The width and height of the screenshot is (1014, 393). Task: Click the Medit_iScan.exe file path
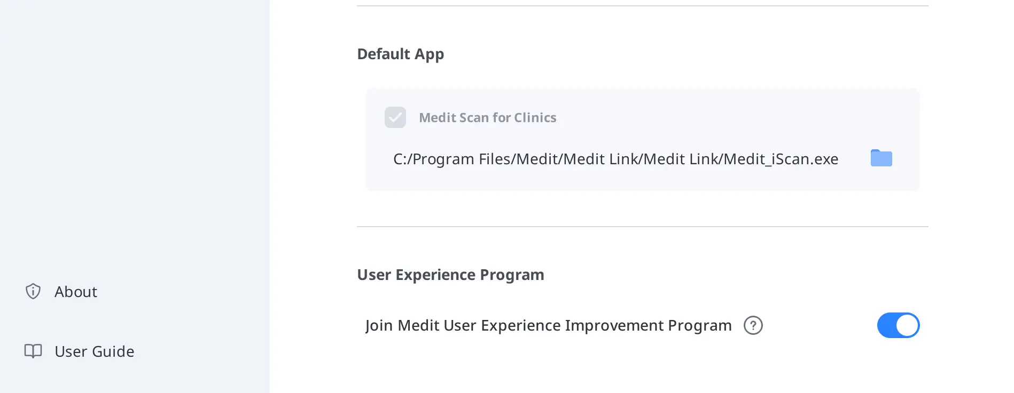(615, 158)
